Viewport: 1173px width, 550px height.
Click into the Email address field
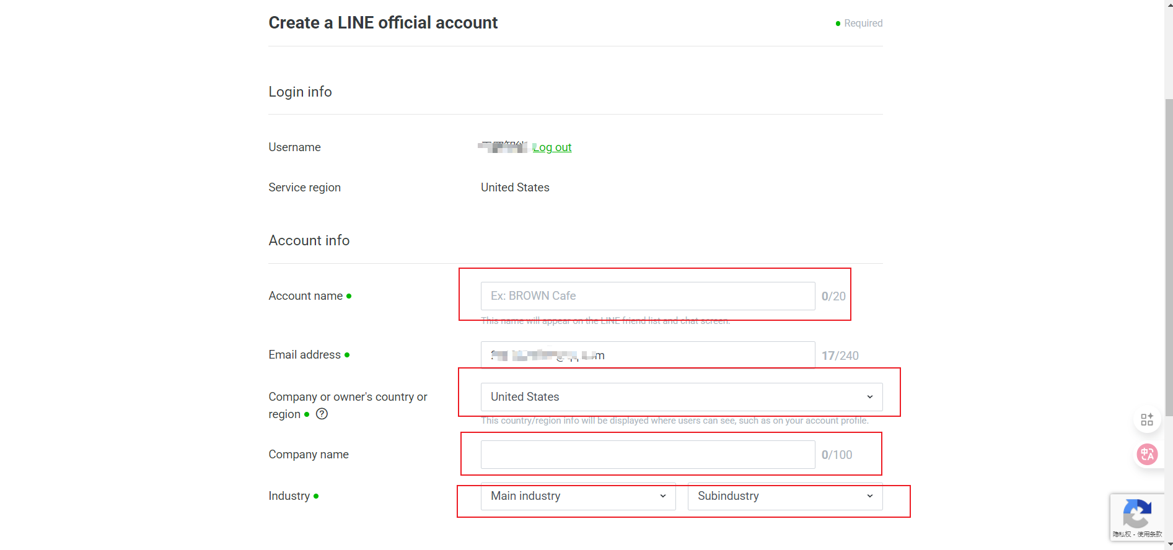(x=648, y=355)
